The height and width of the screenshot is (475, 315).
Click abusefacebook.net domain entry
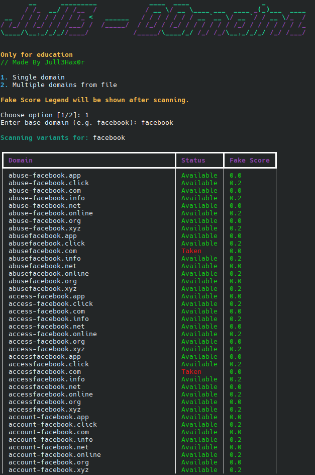coord(43,266)
